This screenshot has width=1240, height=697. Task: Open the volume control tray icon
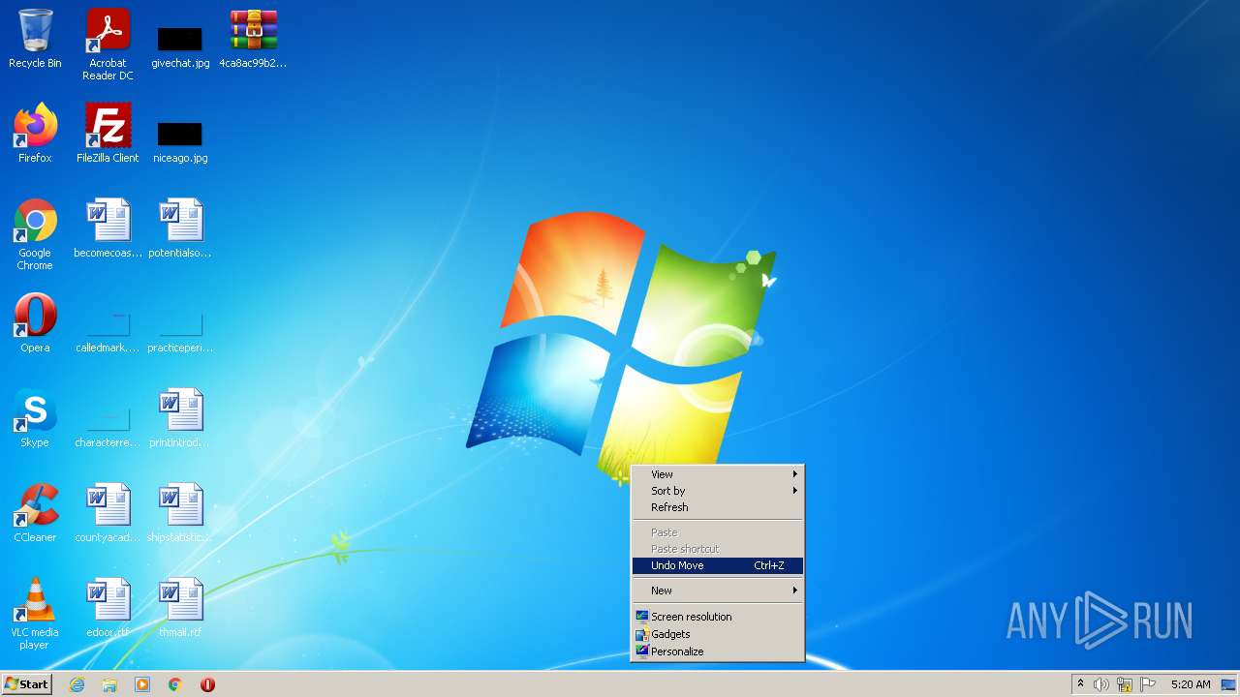point(1101,684)
